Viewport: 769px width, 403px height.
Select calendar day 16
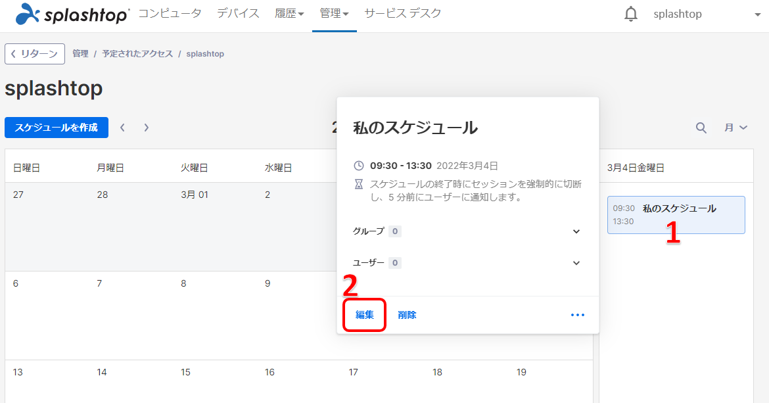(269, 372)
